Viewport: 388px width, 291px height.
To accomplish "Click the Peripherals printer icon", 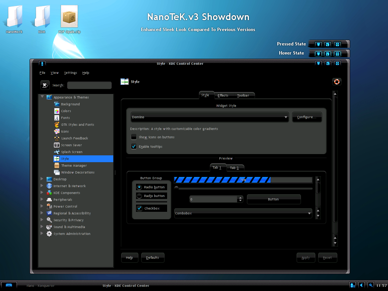I will (49, 199).
